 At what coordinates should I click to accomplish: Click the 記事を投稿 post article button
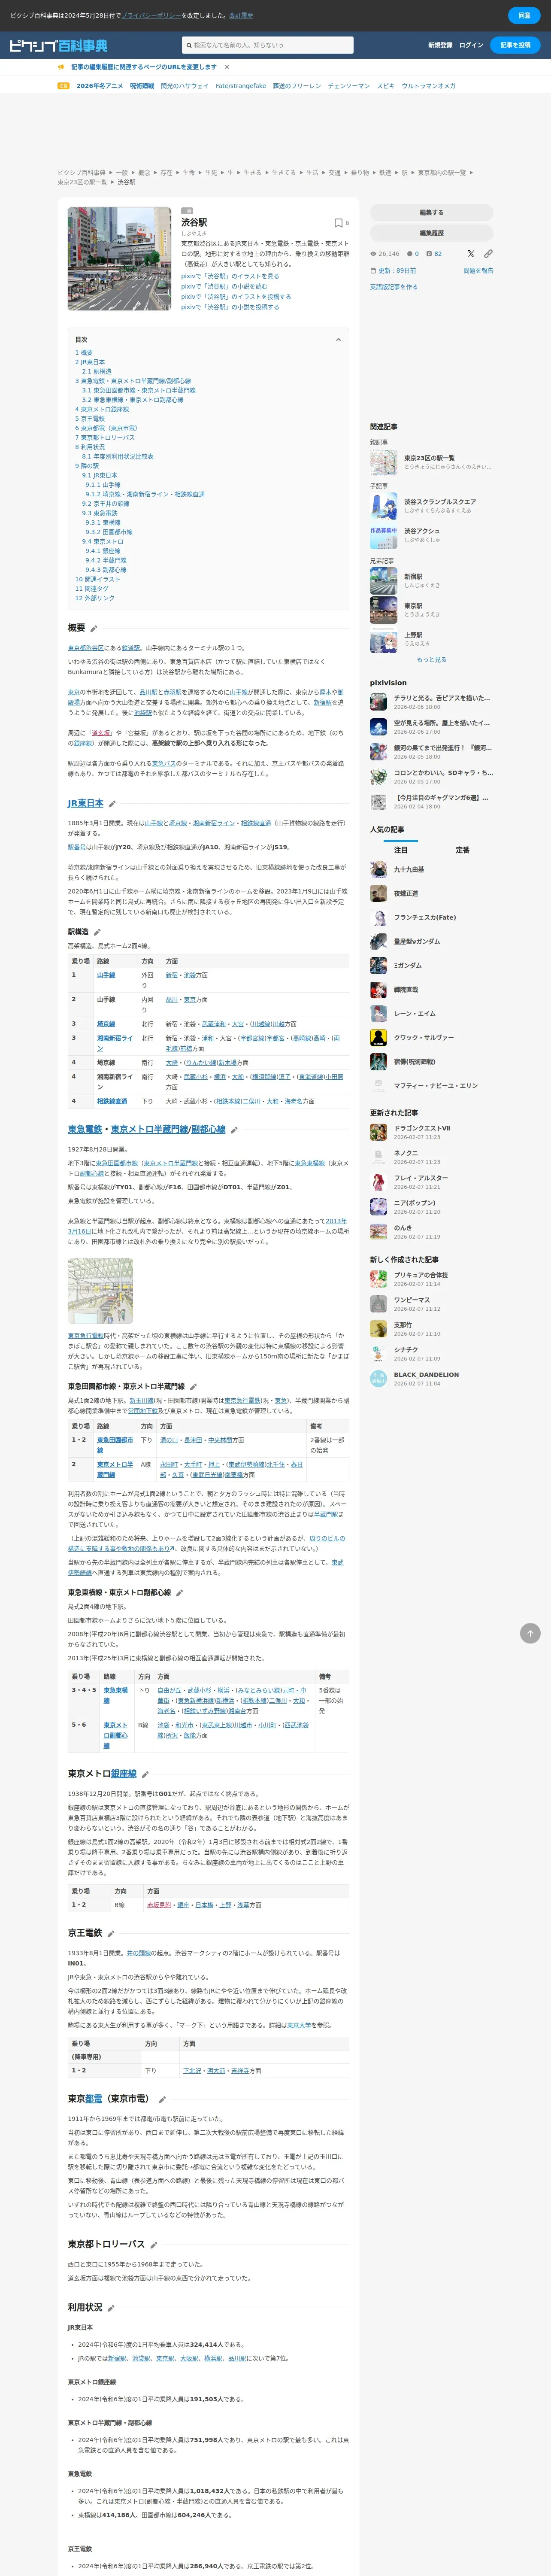516,45
